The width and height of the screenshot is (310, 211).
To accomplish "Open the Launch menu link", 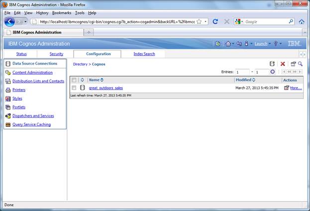I will pos(261,44).
